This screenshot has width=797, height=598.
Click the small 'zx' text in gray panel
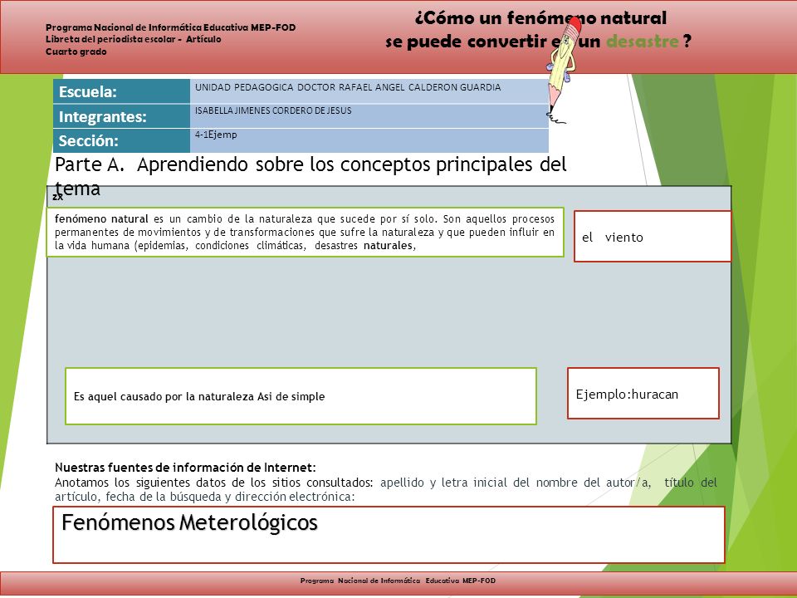[57, 196]
